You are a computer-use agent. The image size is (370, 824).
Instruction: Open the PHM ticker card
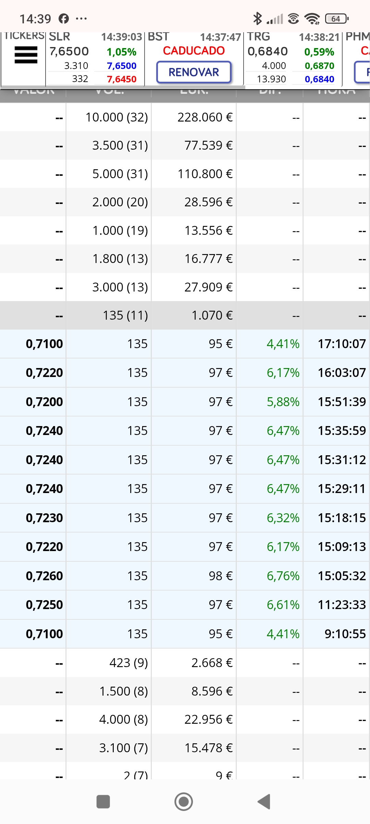(x=357, y=58)
